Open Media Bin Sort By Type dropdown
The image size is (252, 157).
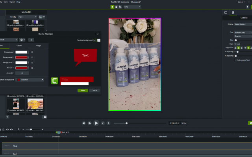pyautogui.click(x=27, y=17)
